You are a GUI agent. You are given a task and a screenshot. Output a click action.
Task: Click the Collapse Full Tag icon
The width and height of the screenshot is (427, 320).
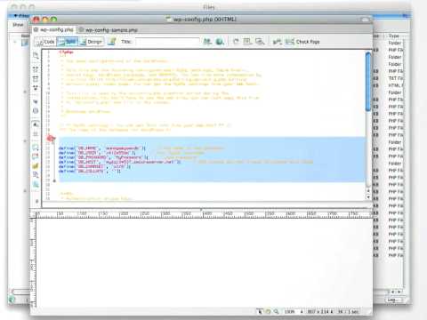(36, 69)
